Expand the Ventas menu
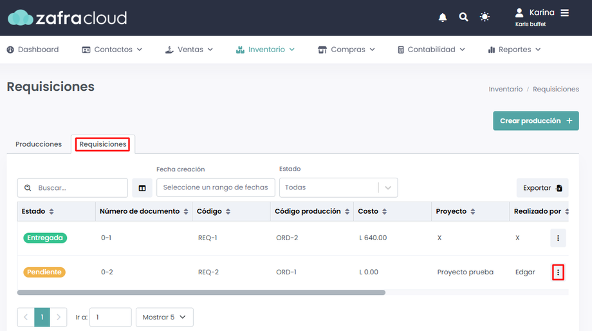 point(189,50)
